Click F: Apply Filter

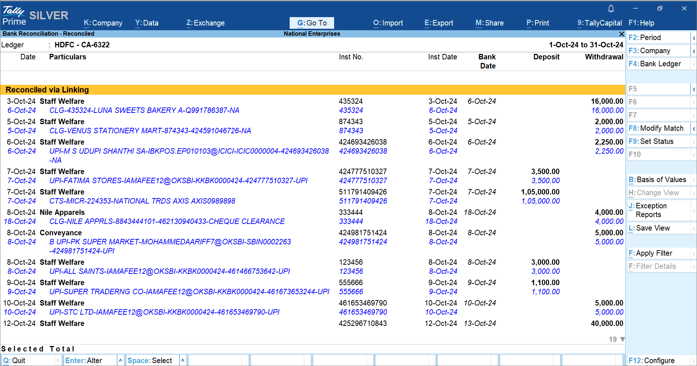659,253
